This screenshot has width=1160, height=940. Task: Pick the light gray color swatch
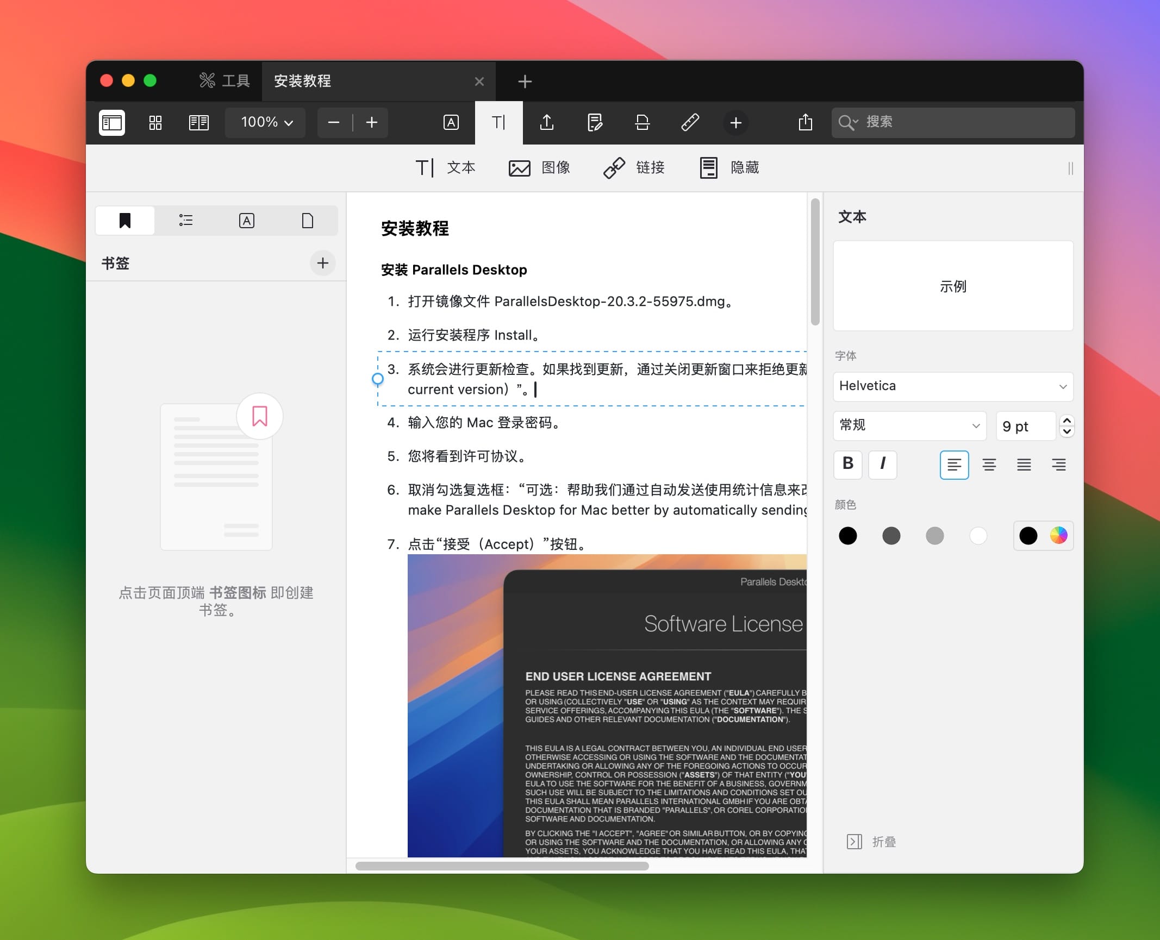tap(935, 536)
